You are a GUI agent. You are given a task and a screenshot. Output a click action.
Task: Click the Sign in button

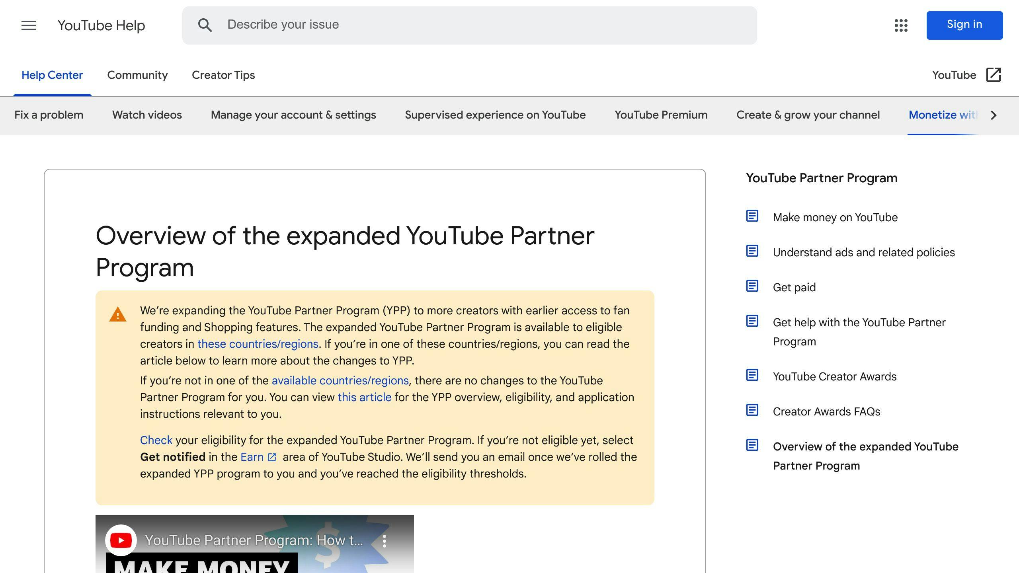pyautogui.click(x=964, y=25)
